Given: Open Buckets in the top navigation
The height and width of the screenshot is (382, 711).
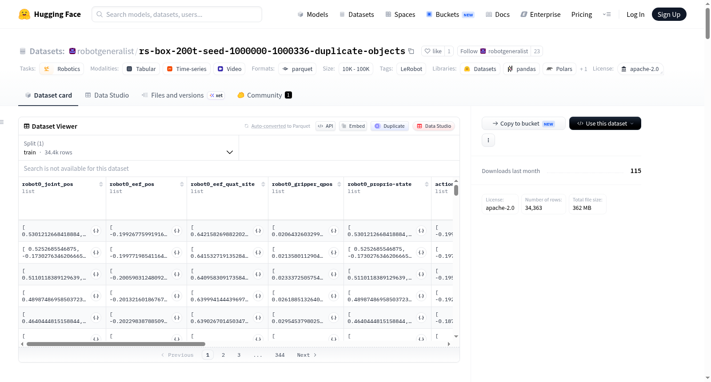Looking at the screenshot, I should (450, 14).
